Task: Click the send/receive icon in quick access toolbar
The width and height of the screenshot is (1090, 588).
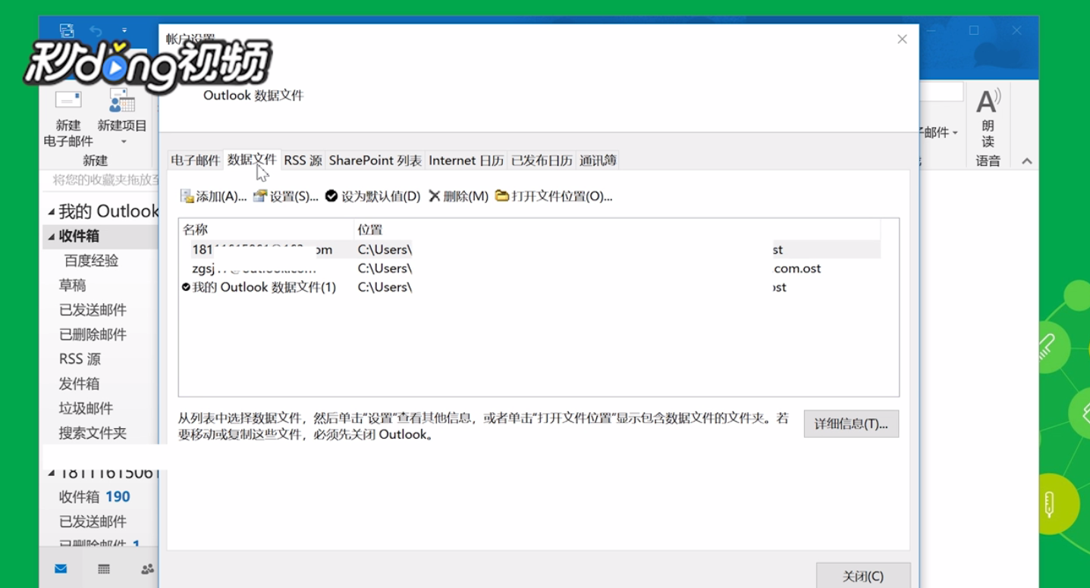Action: pos(67,31)
